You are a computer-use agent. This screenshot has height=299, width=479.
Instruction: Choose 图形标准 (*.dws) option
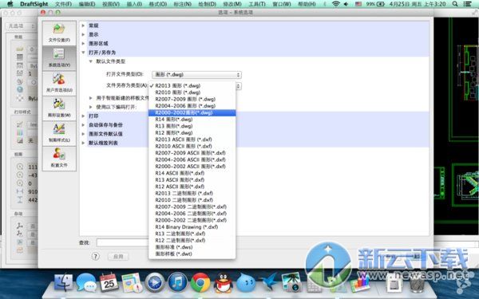[x=192, y=247]
